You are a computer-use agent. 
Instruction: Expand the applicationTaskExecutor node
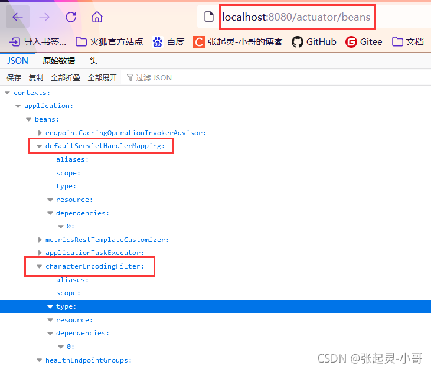point(40,253)
